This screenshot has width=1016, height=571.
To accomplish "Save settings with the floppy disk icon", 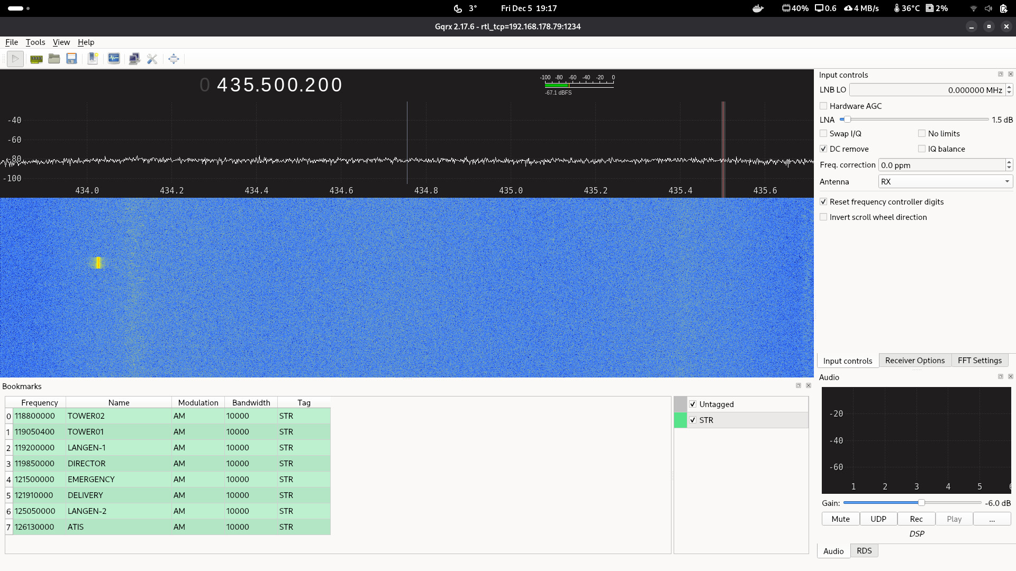I will 71,59.
